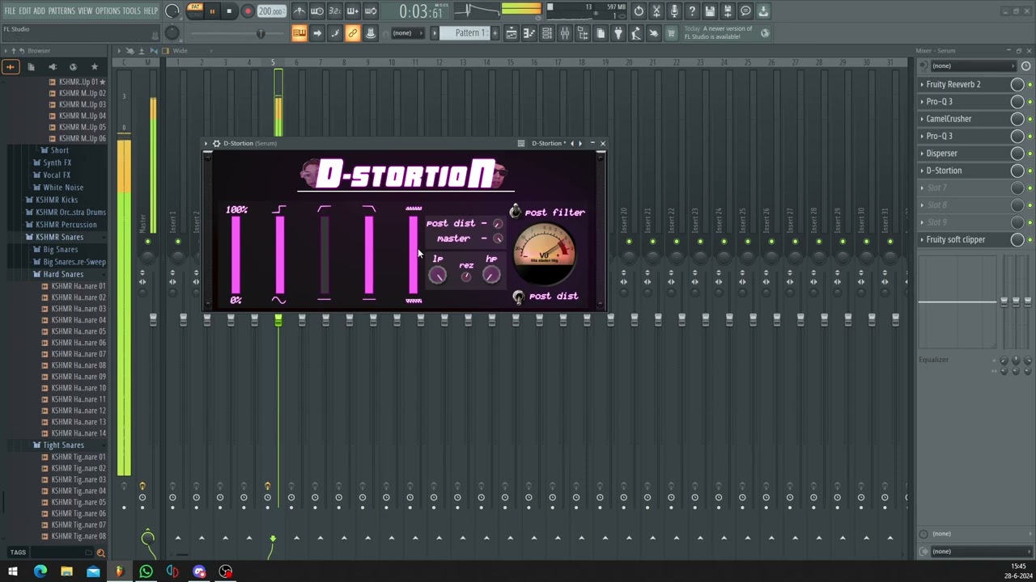This screenshot has height=582, width=1036.
Task: Click the 100% mix slider in D-Stortion
Action: click(236, 255)
